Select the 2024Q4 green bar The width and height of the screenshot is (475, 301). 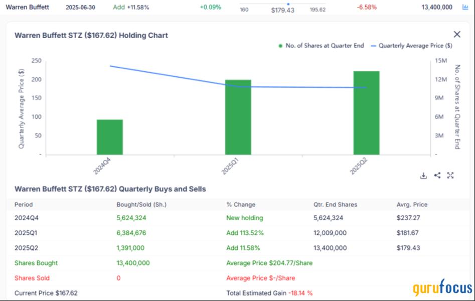(110, 137)
